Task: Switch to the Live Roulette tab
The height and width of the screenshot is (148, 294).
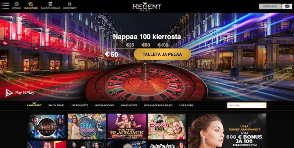Action: point(79,105)
